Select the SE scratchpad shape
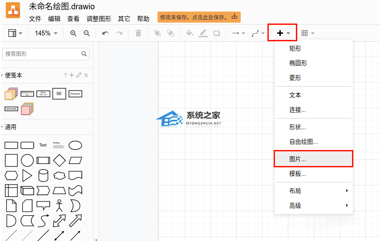Viewport: 380px width, 241px height. point(59,94)
